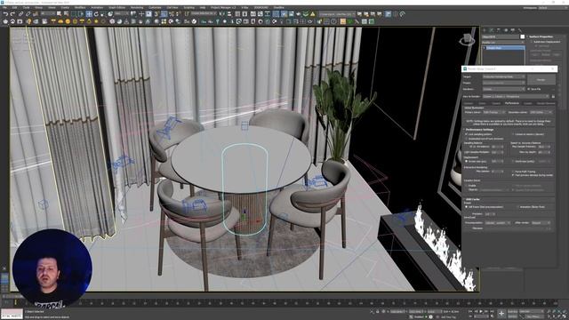Screen dimensions: 569x320
Task: Activate the Select and Move tool
Action: (89, 14)
